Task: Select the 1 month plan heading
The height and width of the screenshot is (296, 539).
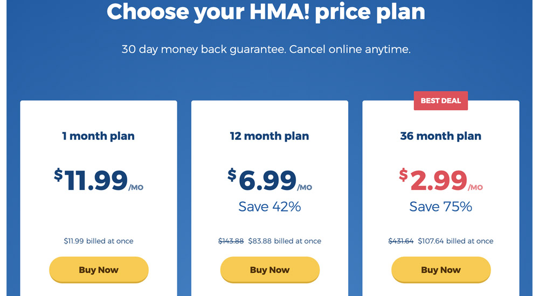Action: point(98,136)
